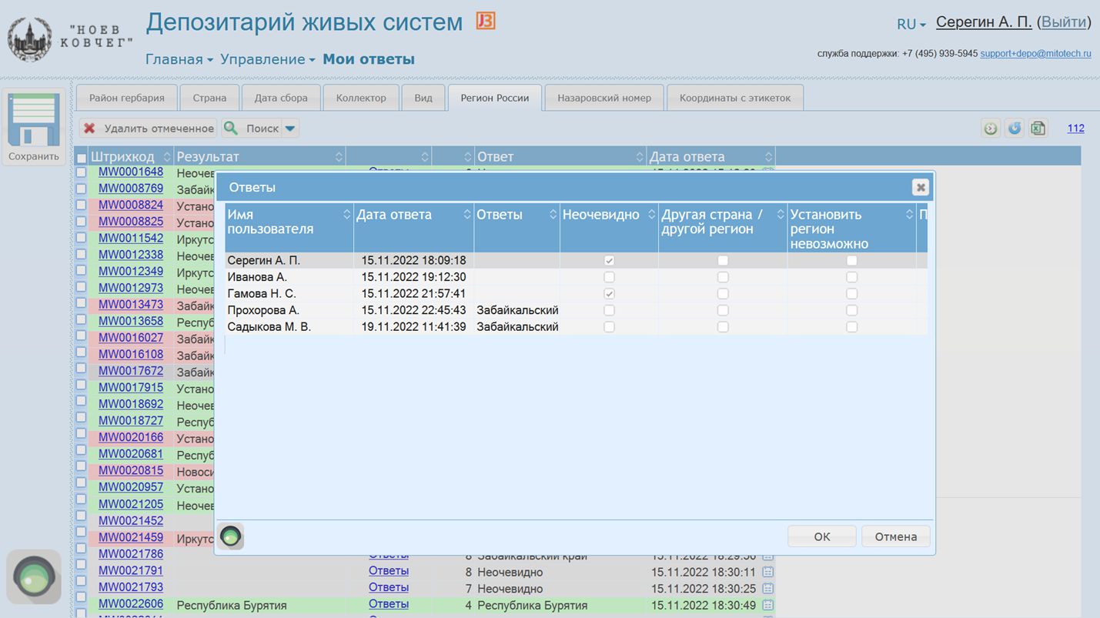Click the Ноев Ковчег university logo
This screenshot has width=1100, height=618.
[x=30, y=39]
